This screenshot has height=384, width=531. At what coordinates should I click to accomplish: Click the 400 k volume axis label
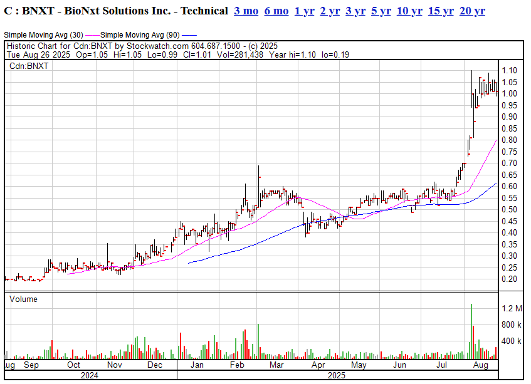(512, 341)
